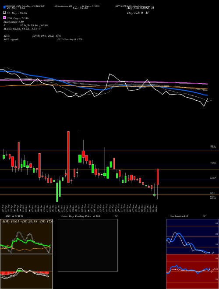Click the 68.67 price axis label

pyautogui.click(x=213, y=178)
